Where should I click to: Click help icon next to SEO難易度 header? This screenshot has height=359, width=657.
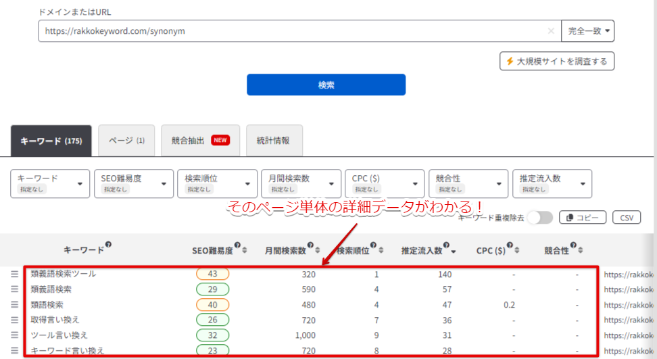pos(237,246)
